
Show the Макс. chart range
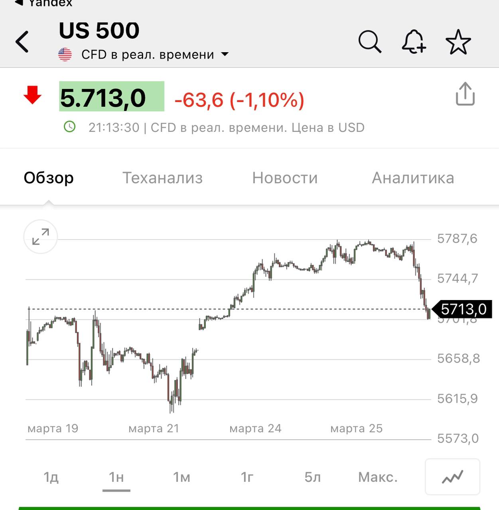pos(378,477)
